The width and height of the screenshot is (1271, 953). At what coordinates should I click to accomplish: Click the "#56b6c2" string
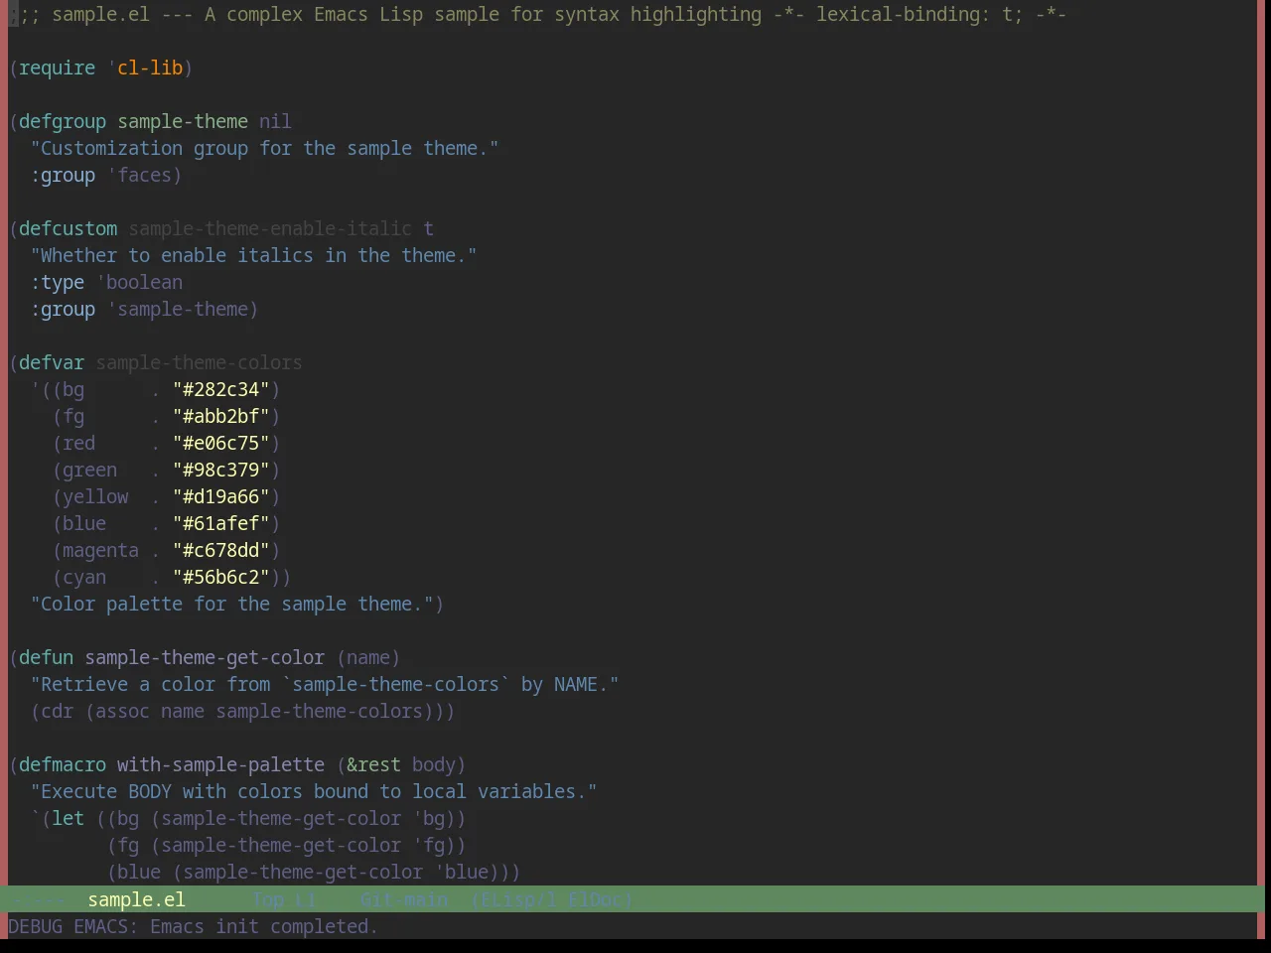point(221,577)
